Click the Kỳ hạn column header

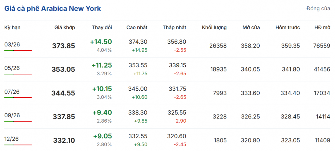coord(12,28)
